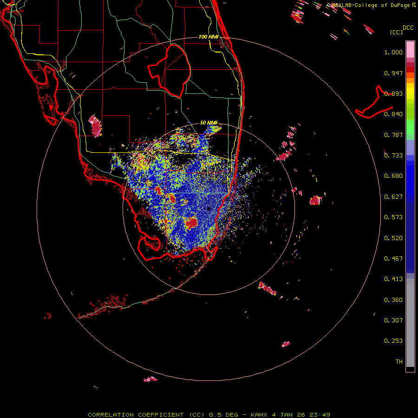Select the 1.000 color scale value

point(393,52)
